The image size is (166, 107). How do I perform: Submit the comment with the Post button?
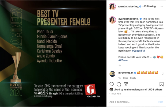click(x=160, y=102)
